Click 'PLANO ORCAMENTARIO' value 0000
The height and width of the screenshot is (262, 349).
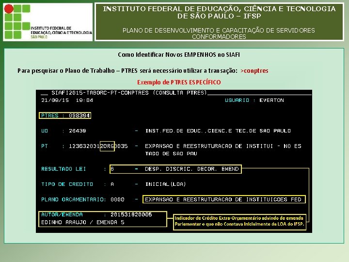point(117,199)
